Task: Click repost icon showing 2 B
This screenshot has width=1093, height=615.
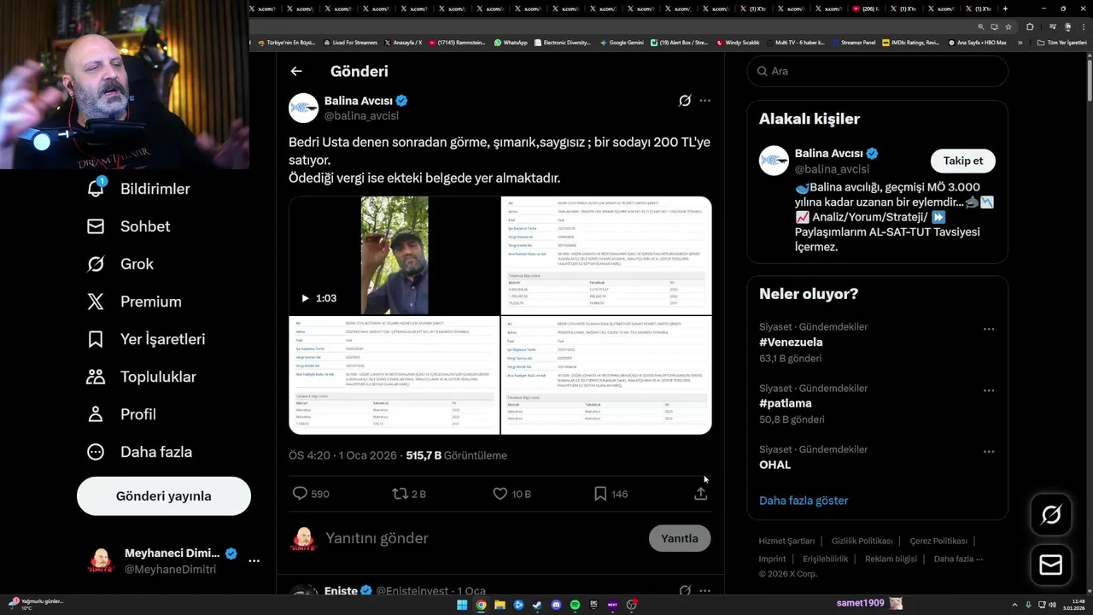Action: pyautogui.click(x=399, y=494)
